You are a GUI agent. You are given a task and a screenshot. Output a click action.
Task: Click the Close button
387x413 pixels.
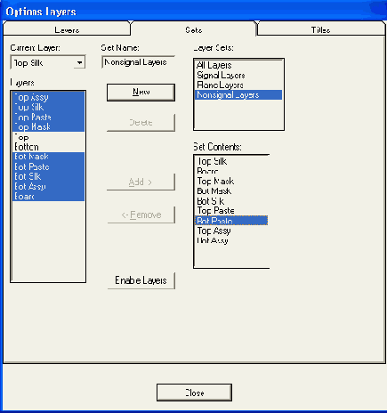tap(194, 393)
